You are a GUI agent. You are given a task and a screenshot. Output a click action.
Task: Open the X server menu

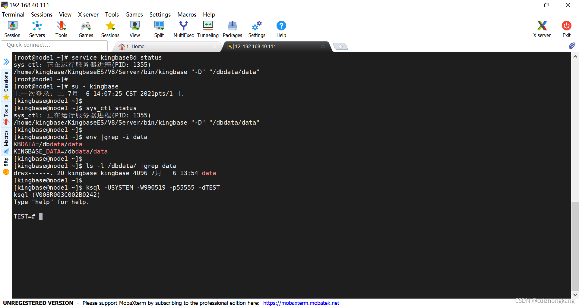click(x=88, y=14)
